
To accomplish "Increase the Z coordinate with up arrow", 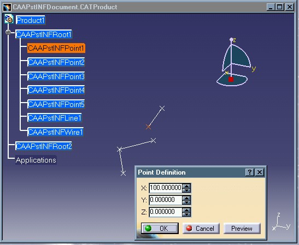I will (186, 210).
